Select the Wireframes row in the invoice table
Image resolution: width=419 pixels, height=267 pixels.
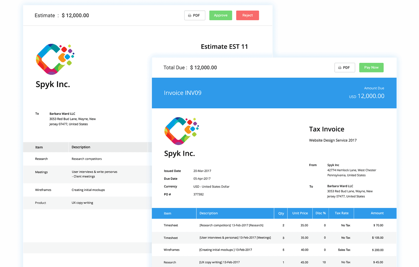172,250
